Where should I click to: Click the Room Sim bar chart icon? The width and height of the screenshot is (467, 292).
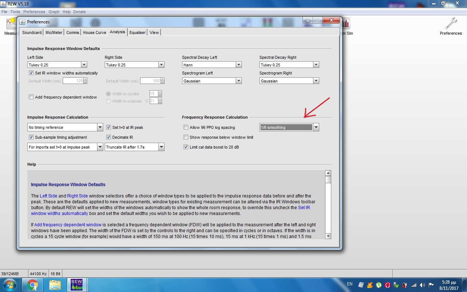coord(345,24)
